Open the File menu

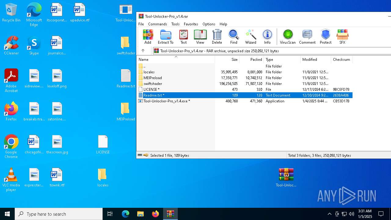point(141,24)
